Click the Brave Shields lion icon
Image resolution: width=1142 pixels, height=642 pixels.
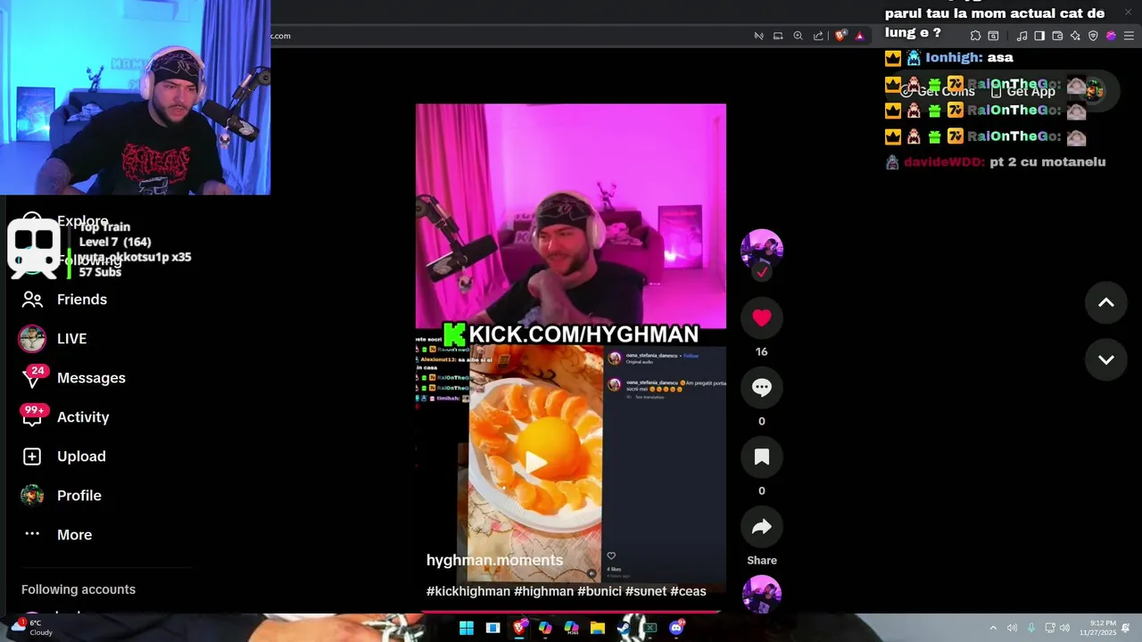[840, 36]
